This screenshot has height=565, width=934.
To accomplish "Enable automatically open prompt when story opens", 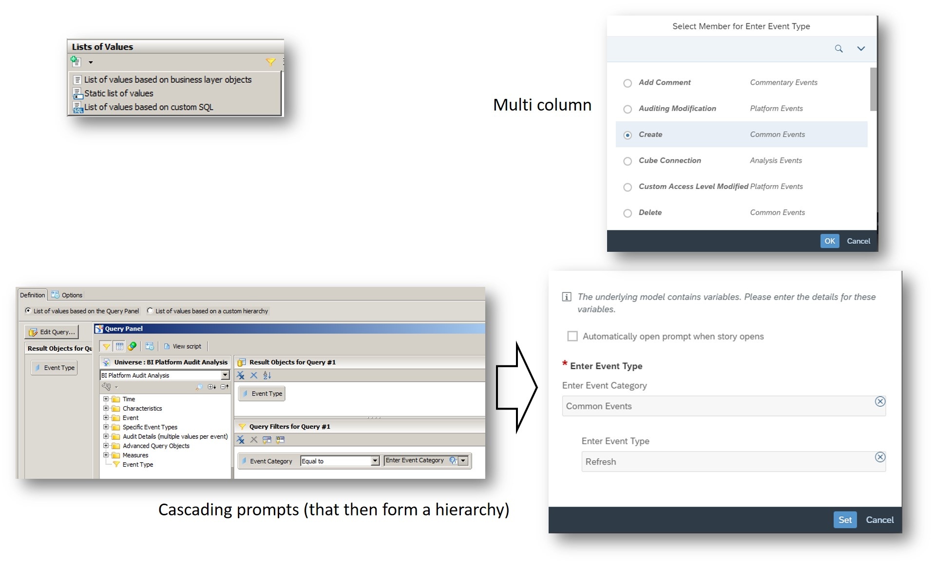I will [x=572, y=336].
